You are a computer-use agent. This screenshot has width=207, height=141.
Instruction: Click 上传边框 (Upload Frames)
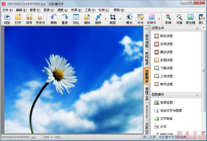point(163,76)
